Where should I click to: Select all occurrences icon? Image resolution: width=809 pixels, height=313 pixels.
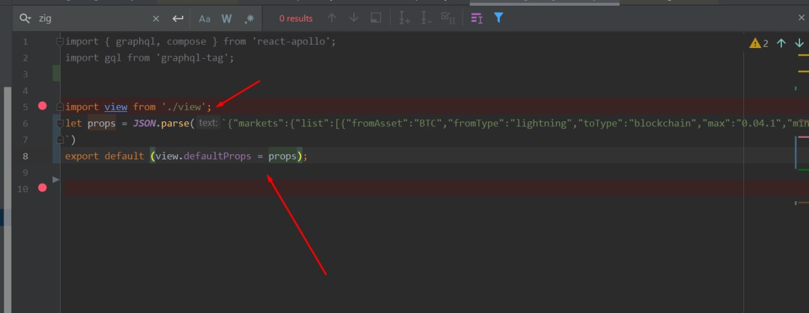pos(448,18)
